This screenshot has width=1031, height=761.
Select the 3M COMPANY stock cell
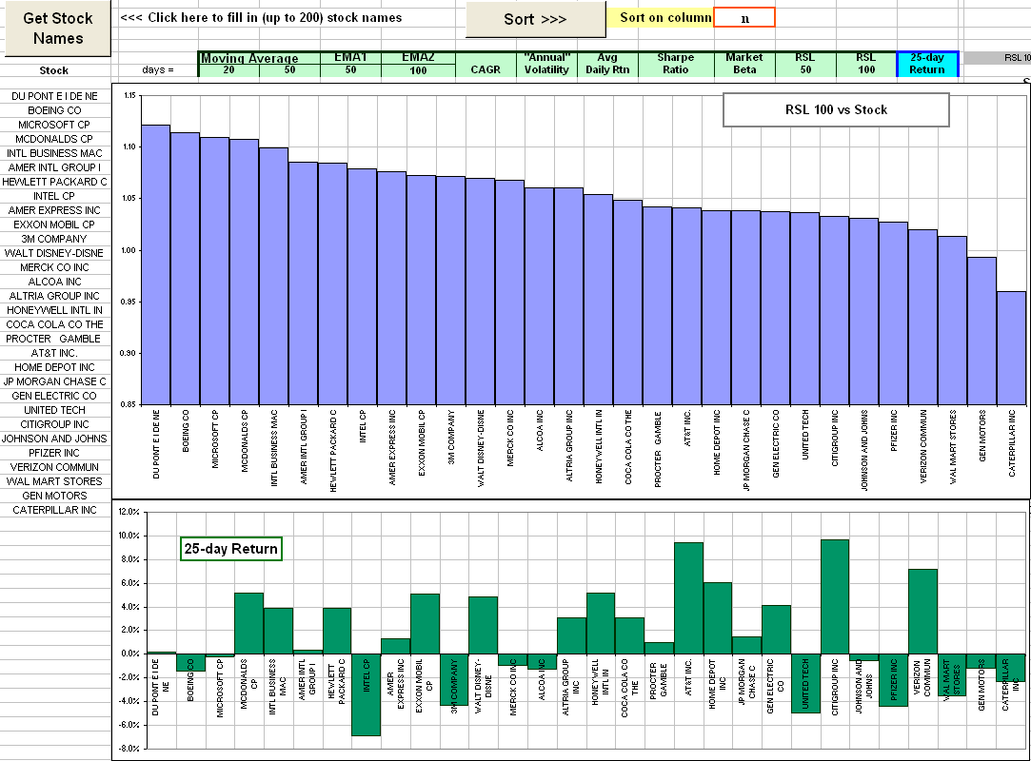click(x=54, y=239)
